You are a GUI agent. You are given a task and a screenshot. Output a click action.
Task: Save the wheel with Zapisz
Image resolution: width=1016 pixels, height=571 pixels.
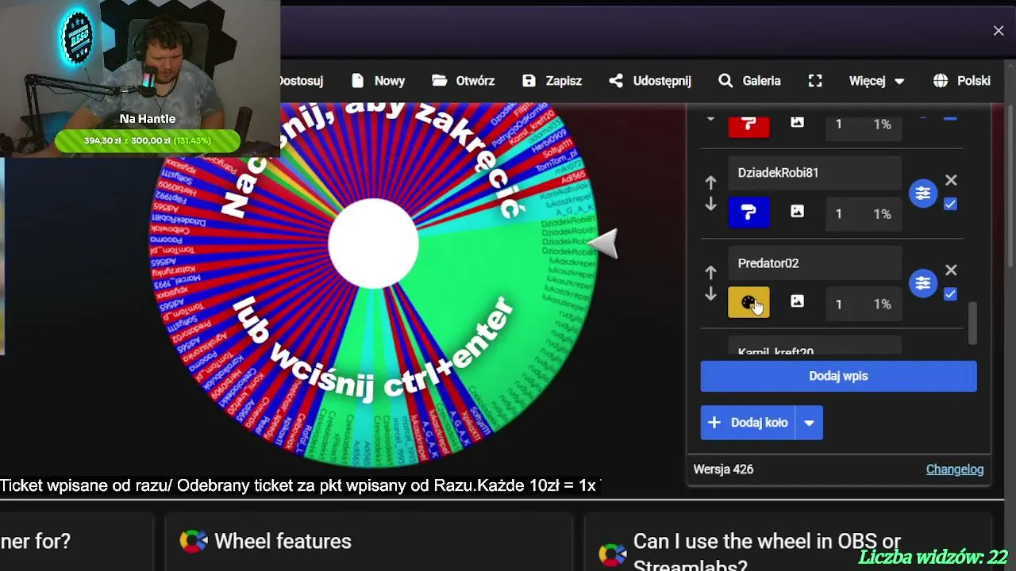coord(552,81)
